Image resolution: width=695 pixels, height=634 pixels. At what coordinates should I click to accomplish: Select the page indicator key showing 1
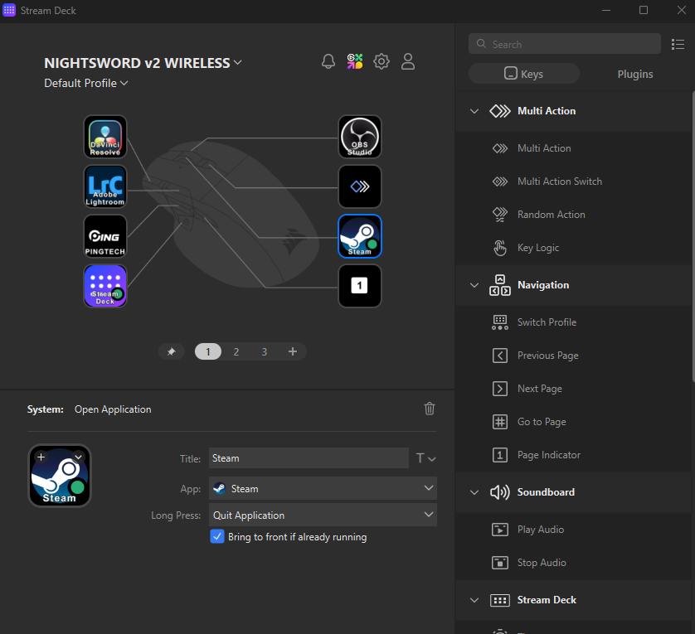click(x=359, y=286)
